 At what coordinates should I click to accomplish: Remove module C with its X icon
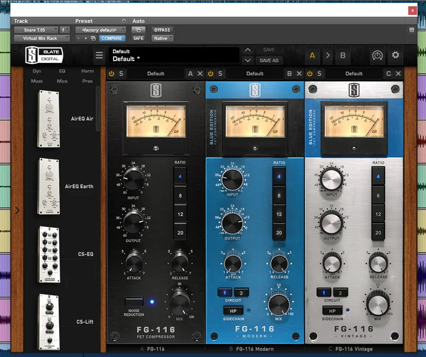point(398,73)
